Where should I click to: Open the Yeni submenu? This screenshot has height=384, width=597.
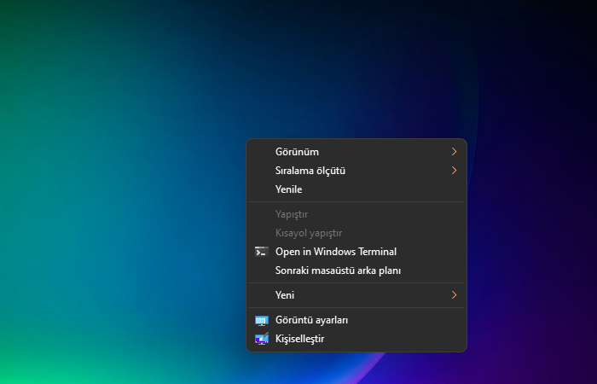[x=356, y=295]
